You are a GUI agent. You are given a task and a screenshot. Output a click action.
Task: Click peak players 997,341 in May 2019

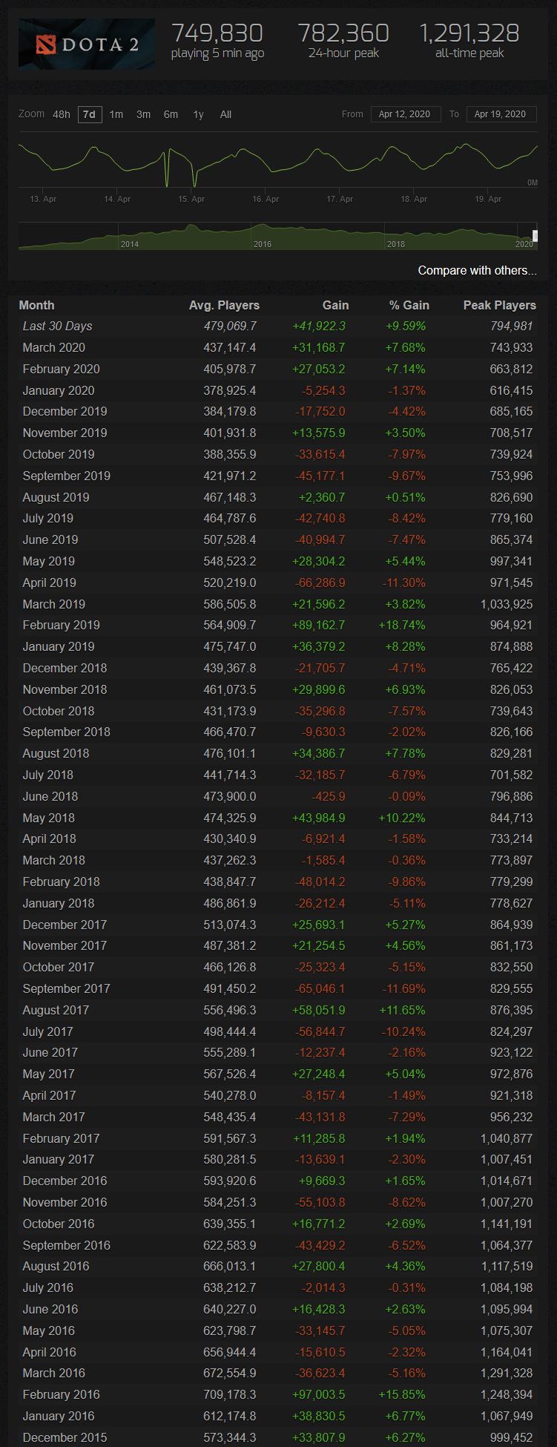(x=511, y=561)
